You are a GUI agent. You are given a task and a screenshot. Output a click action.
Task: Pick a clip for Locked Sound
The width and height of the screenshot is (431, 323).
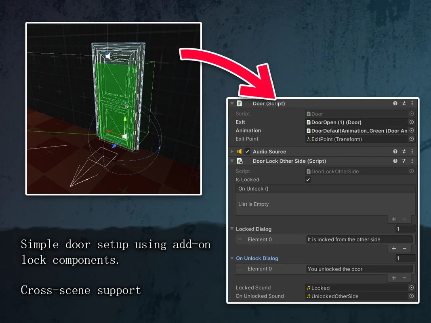pyautogui.click(x=412, y=288)
